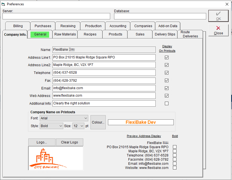The image size is (232, 180).
Task: Click the company Name field
Action: click(x=104, y=50)
